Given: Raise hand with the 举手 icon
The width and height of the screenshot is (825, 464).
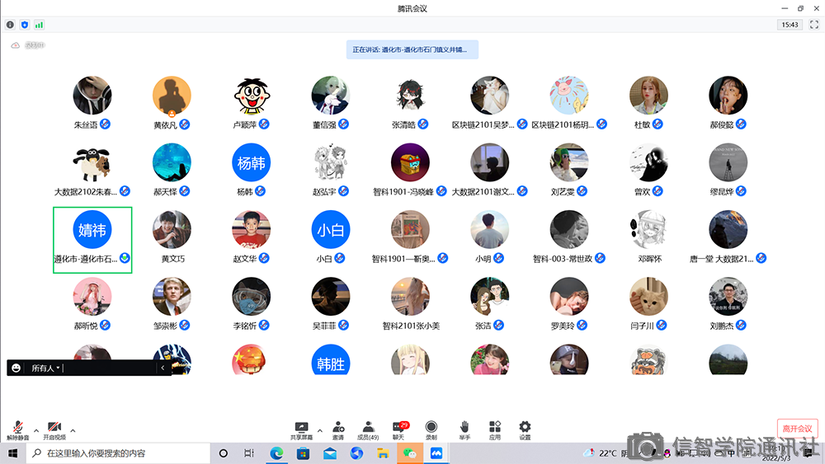Looking at the screenshot, I should [x=464, y=429].
